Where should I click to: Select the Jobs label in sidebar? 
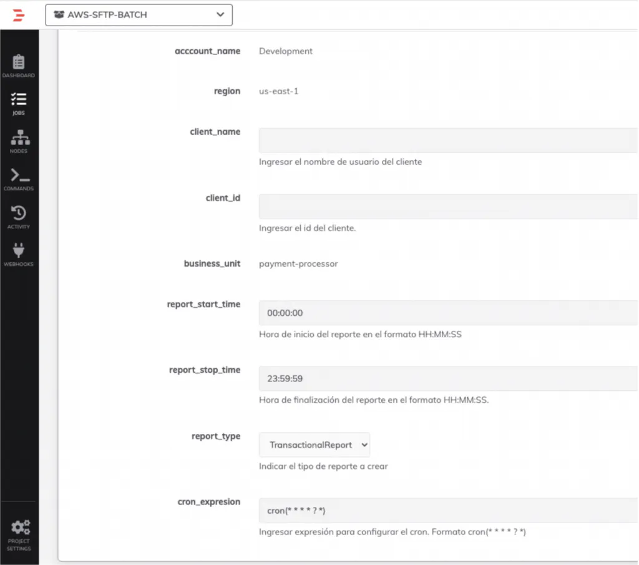click(19, 114)
